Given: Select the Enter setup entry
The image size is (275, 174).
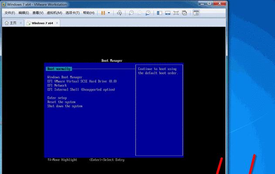Looking at the screenshot, I should tap(57, 98).
